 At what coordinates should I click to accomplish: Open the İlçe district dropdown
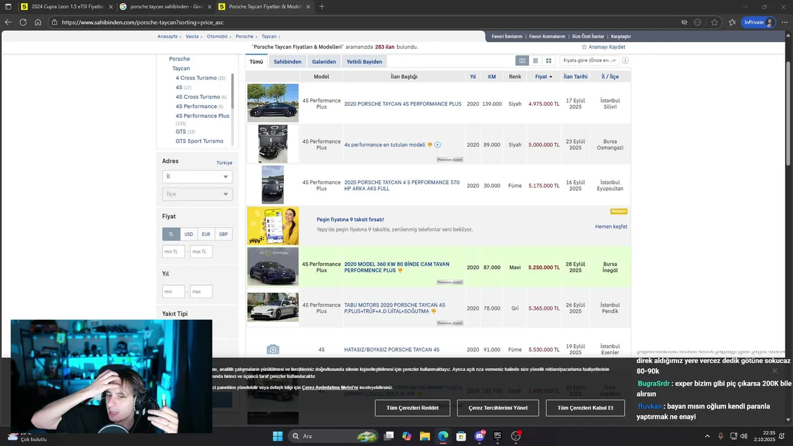pos(197,194)
